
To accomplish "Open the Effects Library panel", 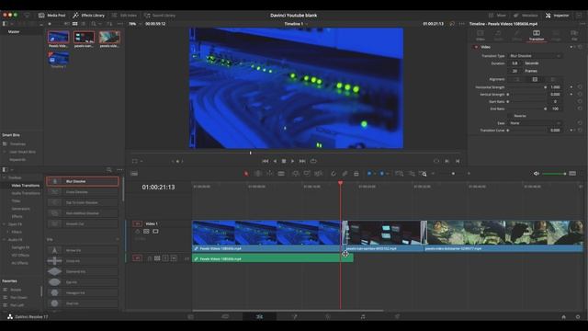I will pyautogui.click(x=88, y=16).
